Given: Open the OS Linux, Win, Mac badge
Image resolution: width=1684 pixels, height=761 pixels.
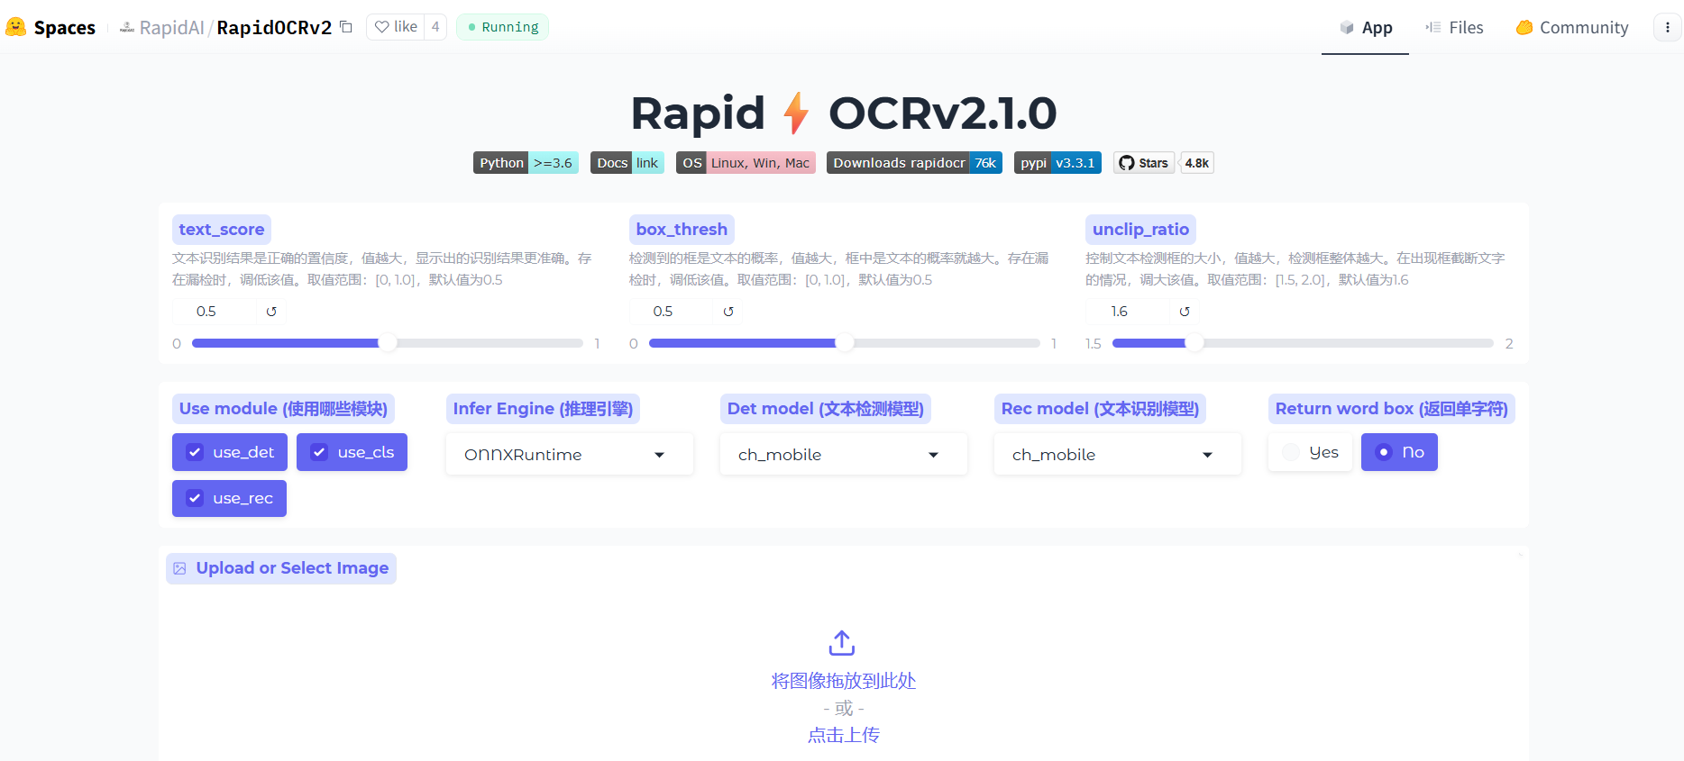Looking at the screenshot, I should point(746,163).
